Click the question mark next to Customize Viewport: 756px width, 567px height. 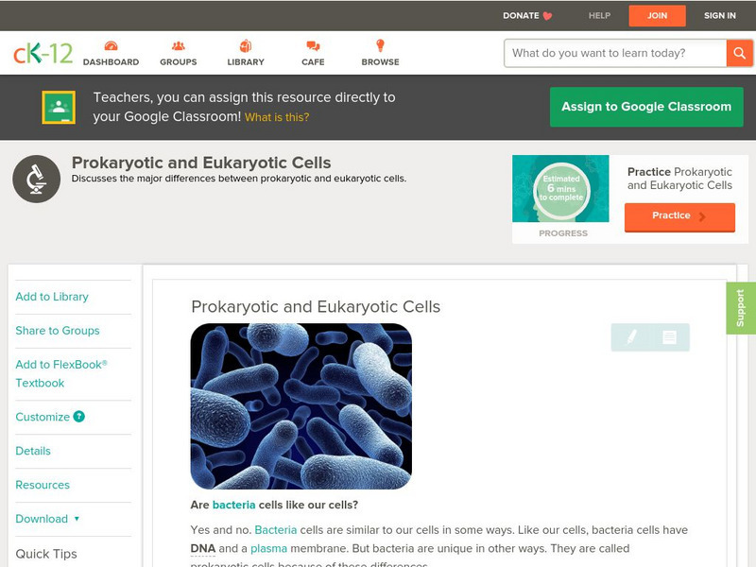click(79, 417)
